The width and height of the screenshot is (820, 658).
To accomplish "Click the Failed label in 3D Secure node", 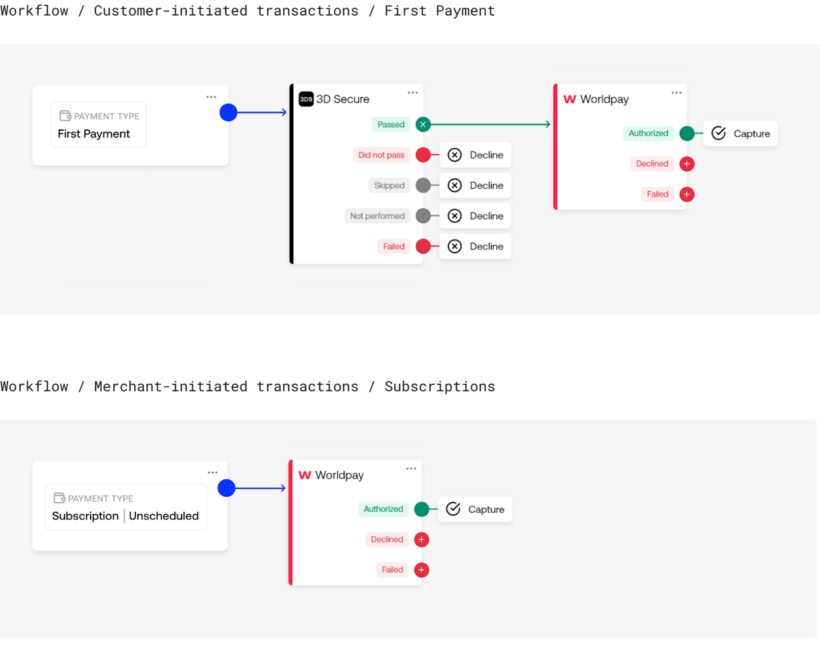I will click(x=394, y=246).
